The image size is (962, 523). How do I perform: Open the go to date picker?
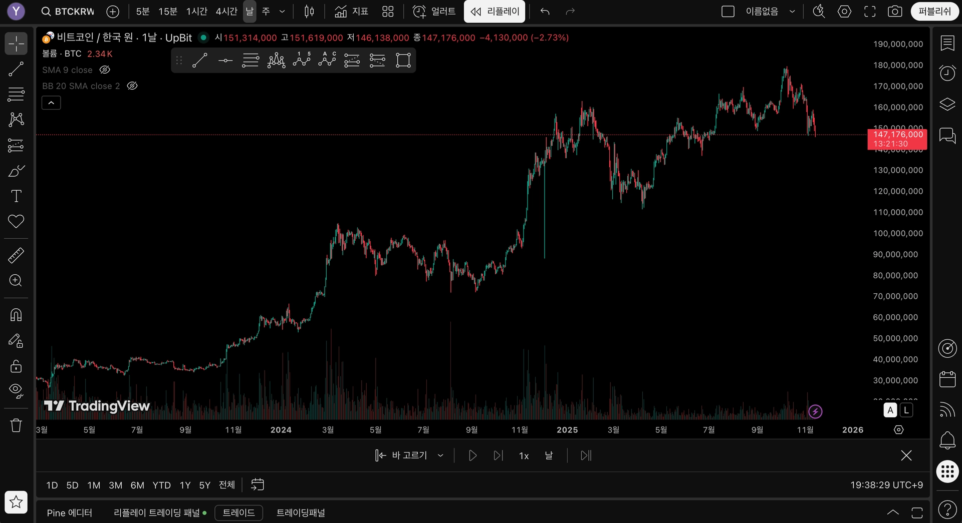point(258,485)
